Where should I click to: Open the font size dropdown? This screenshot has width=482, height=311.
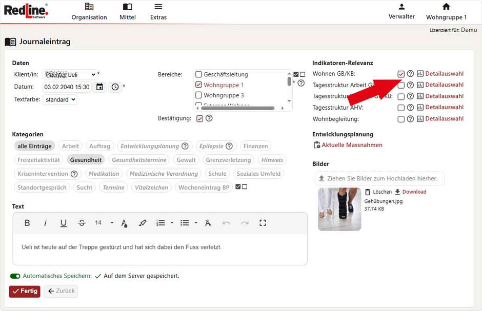click(104, 223)
